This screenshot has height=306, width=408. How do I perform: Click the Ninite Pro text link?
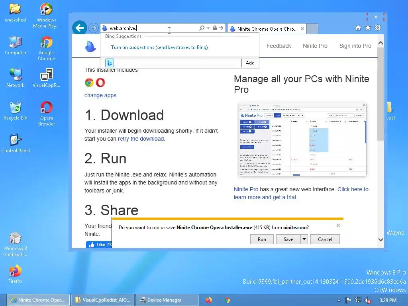coord(246,189)
